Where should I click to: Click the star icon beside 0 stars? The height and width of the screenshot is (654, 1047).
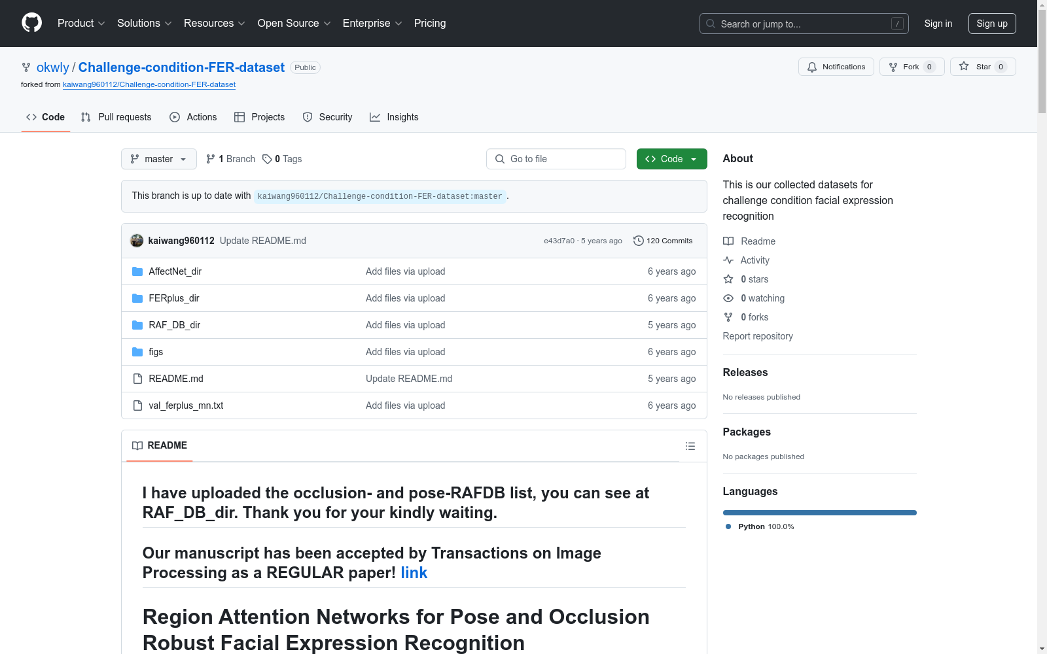click(728, 279)
